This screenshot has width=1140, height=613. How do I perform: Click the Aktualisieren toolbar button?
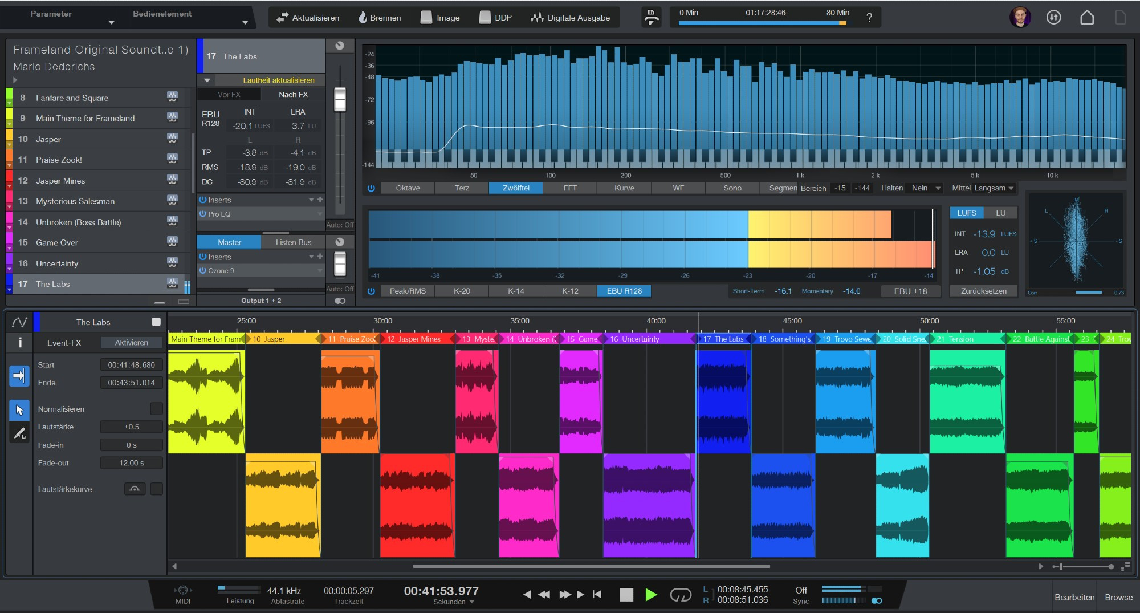tap(308, 18)
